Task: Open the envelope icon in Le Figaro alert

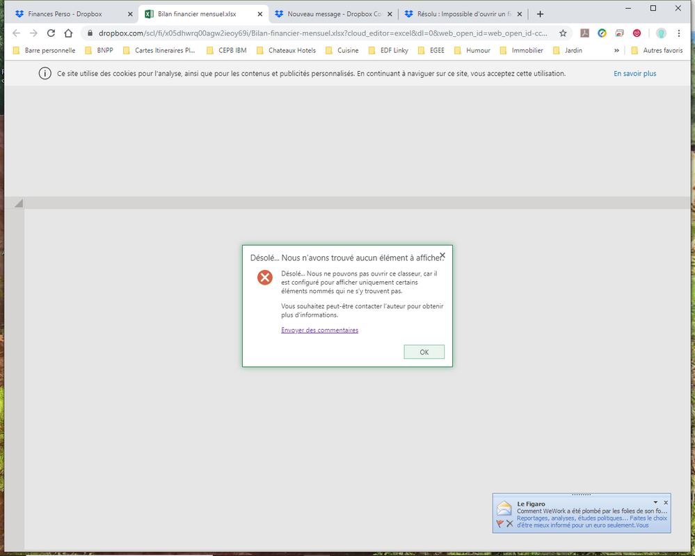Action: [x=504, y=508]
